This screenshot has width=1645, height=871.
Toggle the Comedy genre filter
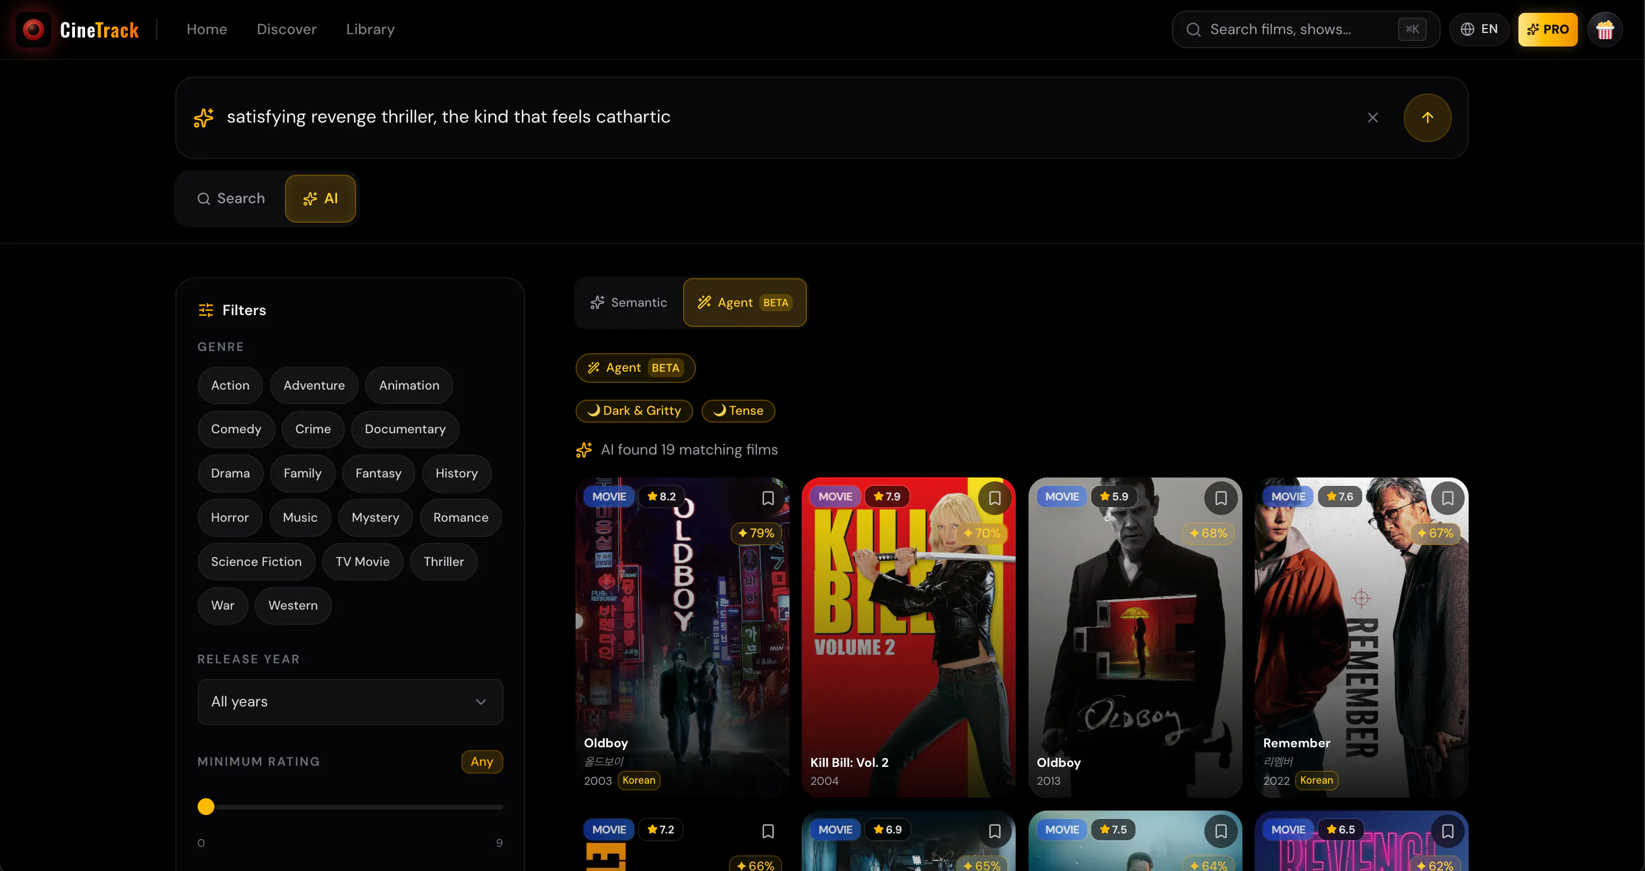tap(236, 429)
